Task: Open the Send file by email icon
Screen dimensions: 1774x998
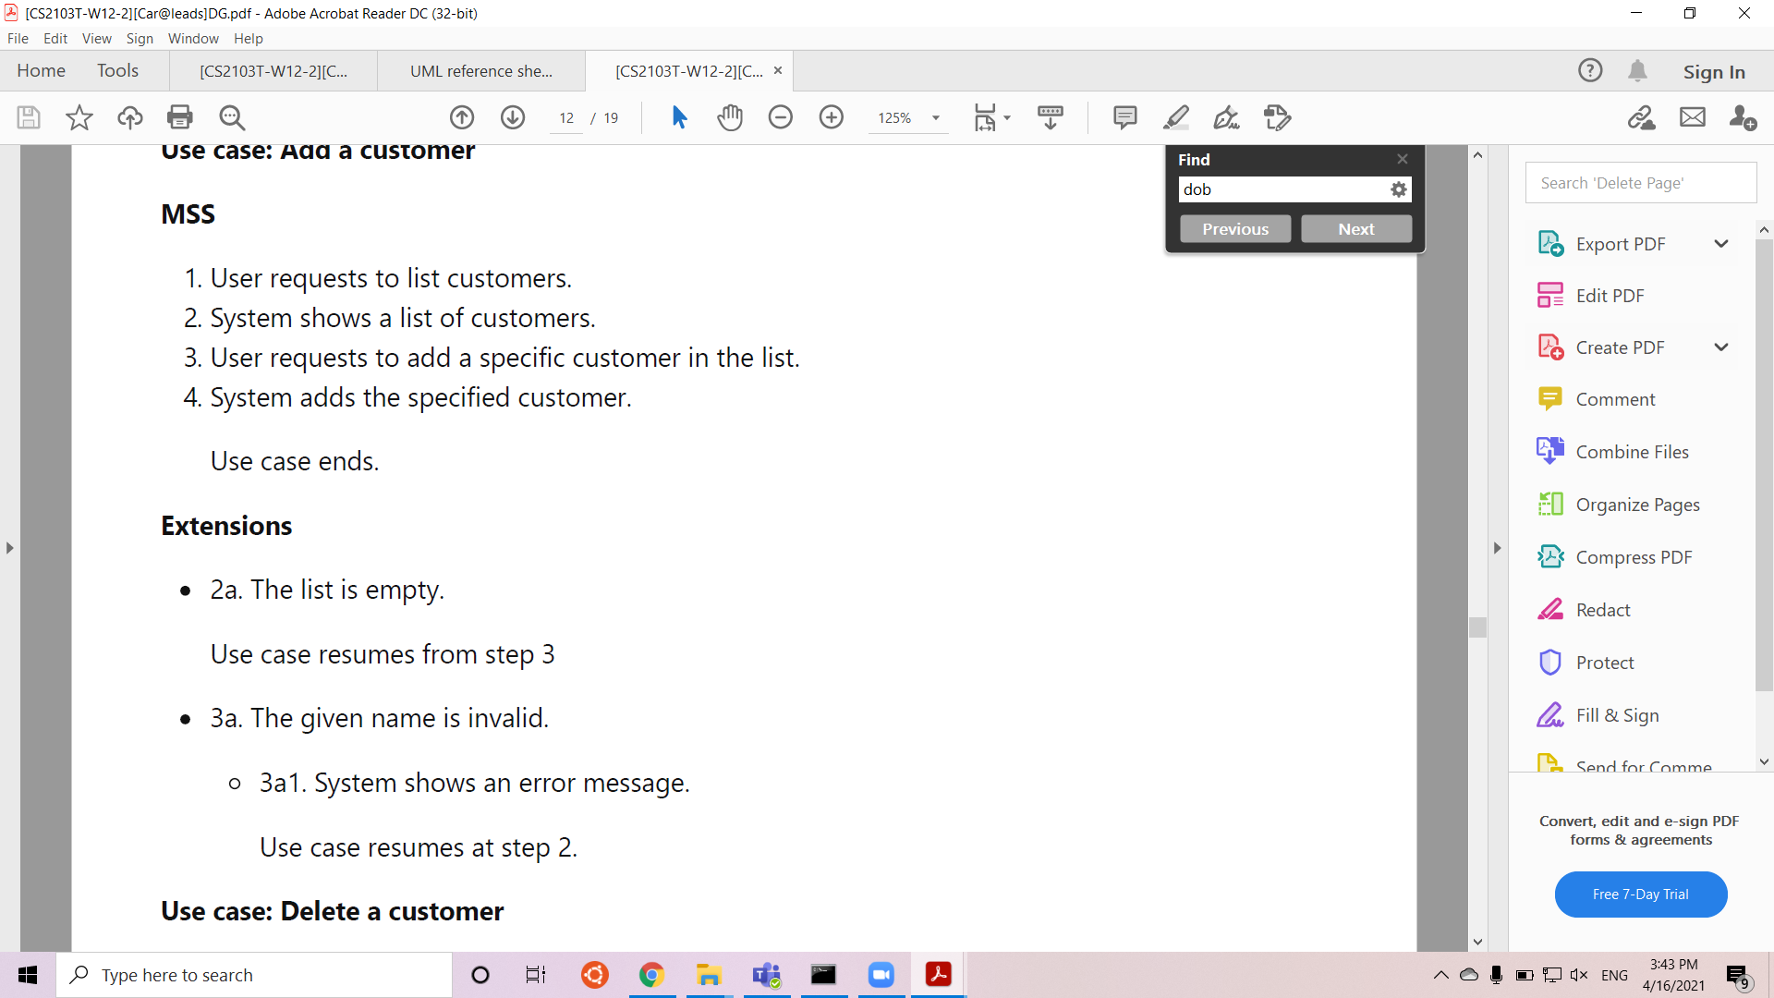Action: click(x=1692, y=117)
